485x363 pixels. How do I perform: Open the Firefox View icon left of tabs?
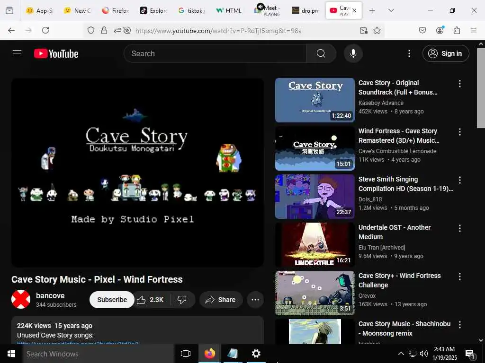[x=9, y=10]
